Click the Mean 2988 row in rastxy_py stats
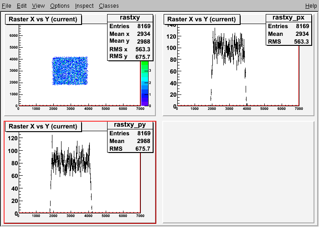The image size is (319, 227). point(130,141)
